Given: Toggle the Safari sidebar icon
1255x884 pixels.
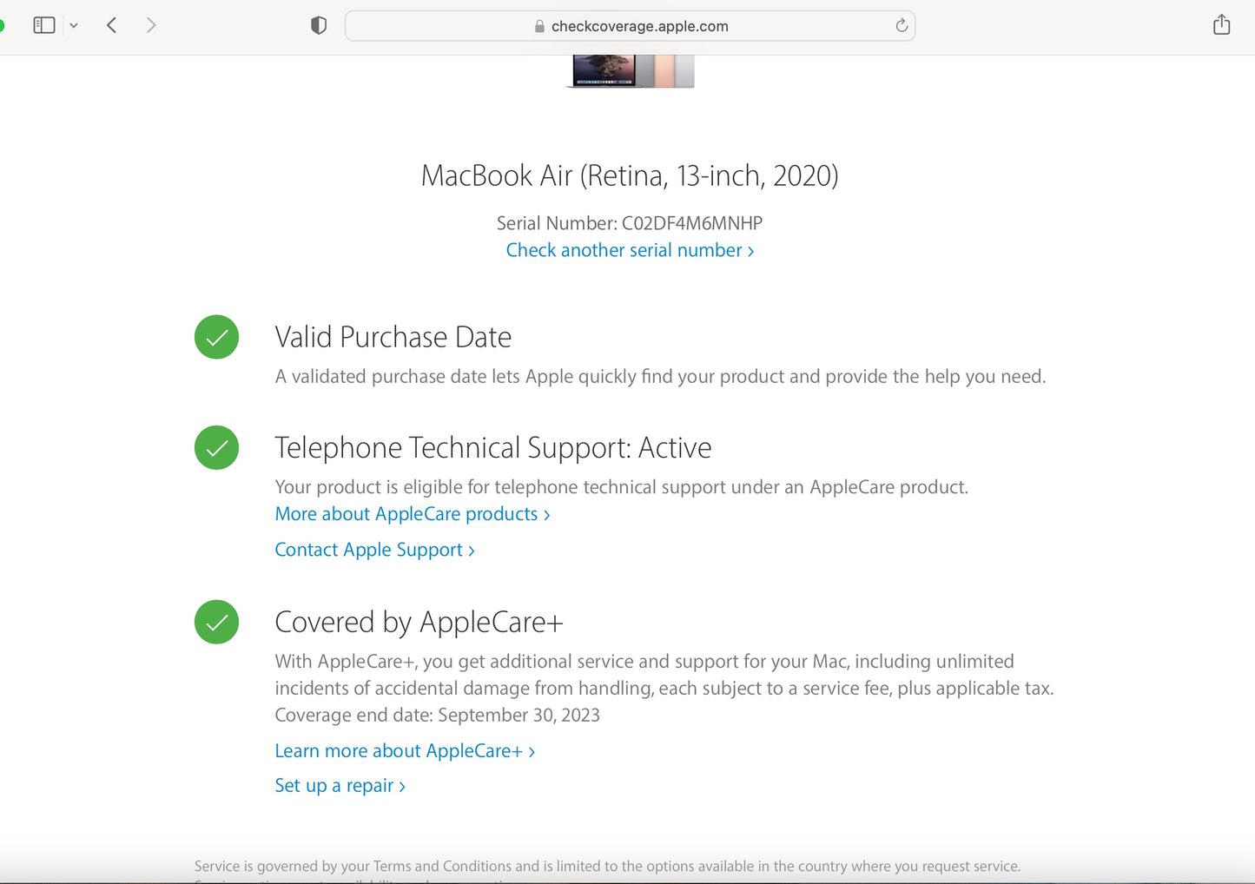Looking at the screenshot, I should pyautogui.click(x=44, y=25).
